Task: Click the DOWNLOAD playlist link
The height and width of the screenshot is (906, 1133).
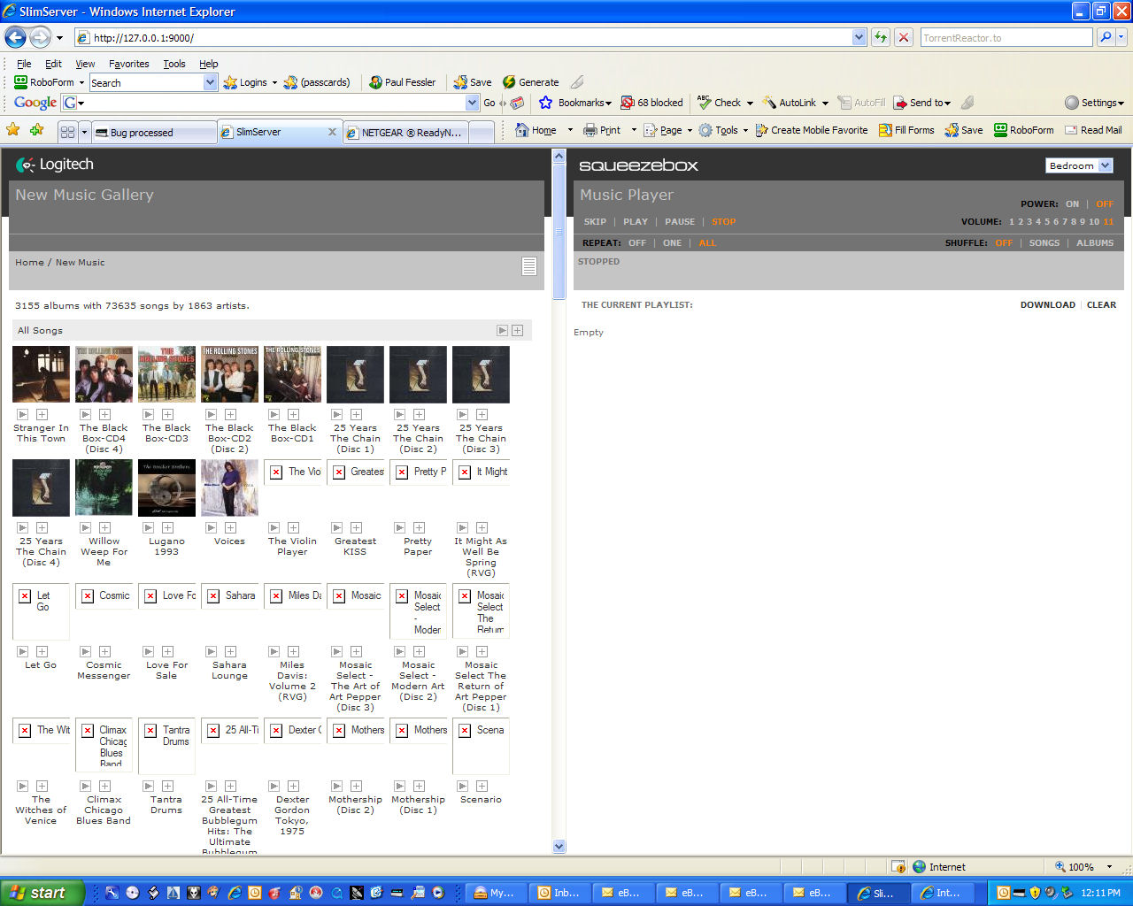Action: tap(1047, 304)
